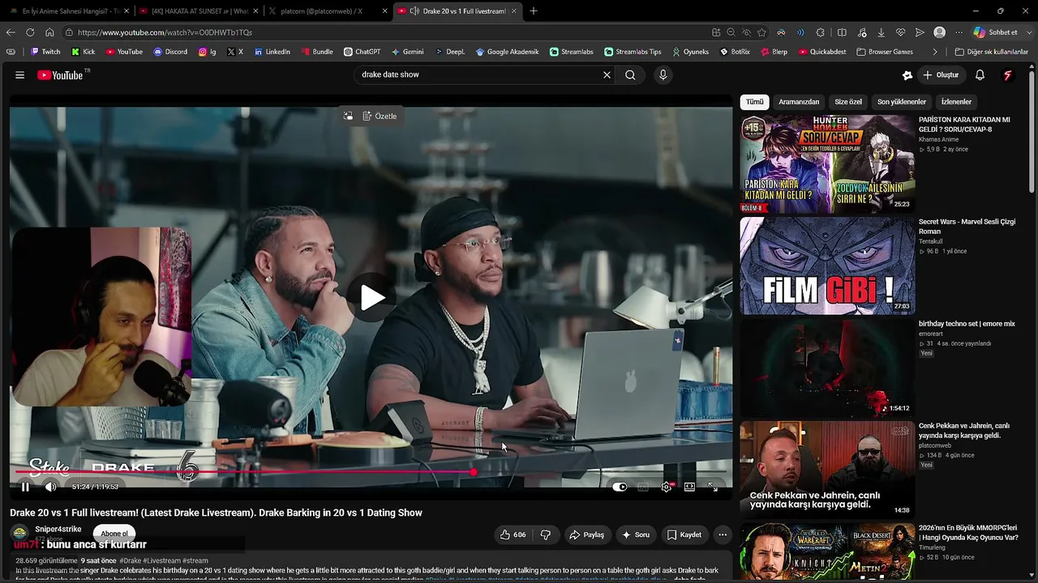
Task: Open the YouTube guide hamburger menu
Action: [x=19, y=75]
